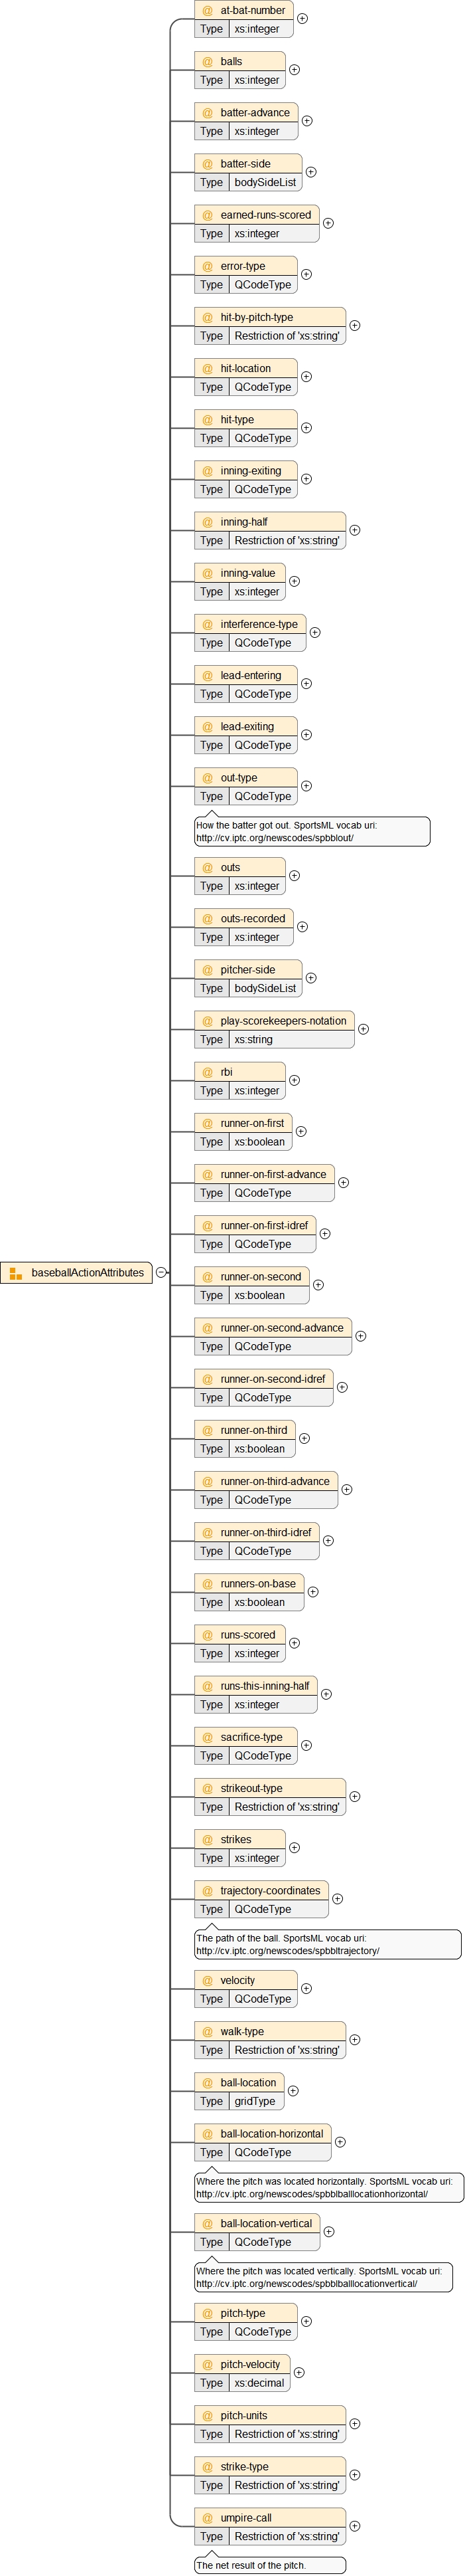The width and height of the screenshot is (469, 2576).
Task: Select the play-scorekeepers-notation attribute
Action: (283, 1021)
